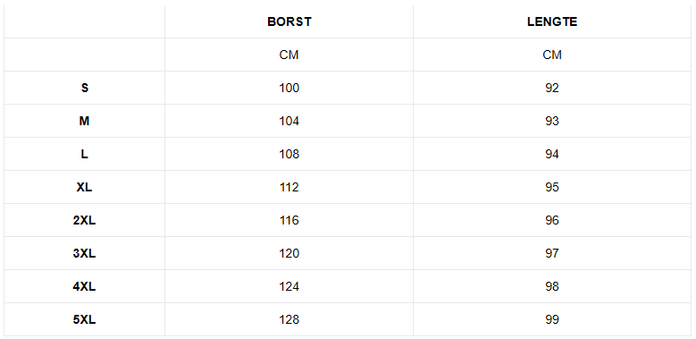Select the L size row label
Screen dimensions: 696x339
coord(84,154)
